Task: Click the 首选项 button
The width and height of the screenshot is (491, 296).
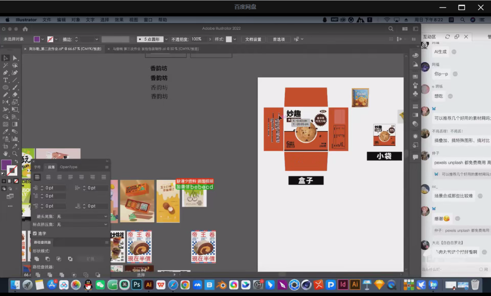Action: coord(279,39)
